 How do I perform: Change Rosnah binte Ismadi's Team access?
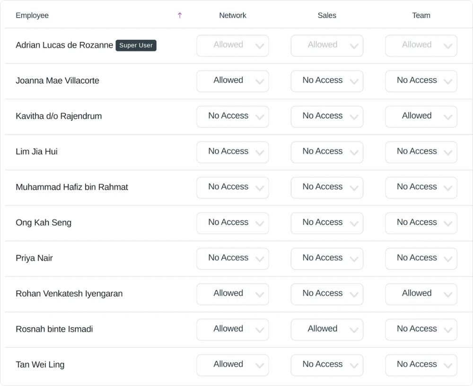point(421,330)
